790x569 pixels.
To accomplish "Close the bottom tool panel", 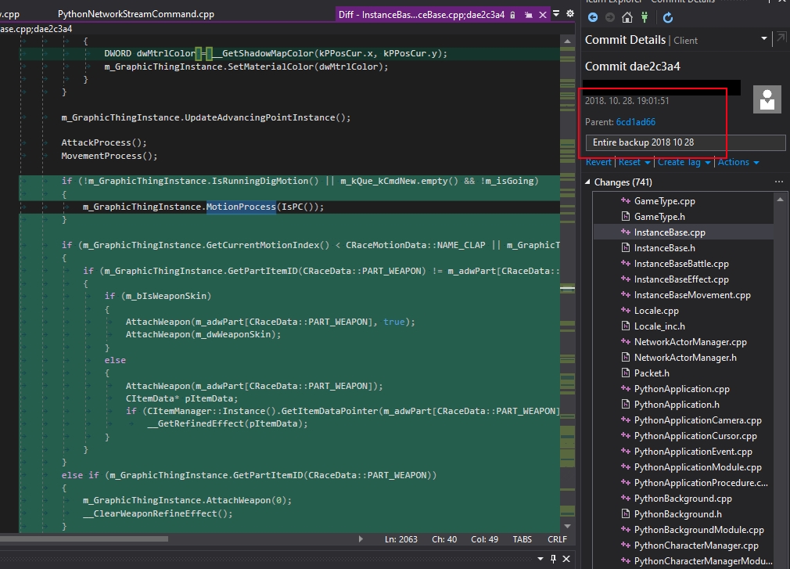I will (566, 558).
